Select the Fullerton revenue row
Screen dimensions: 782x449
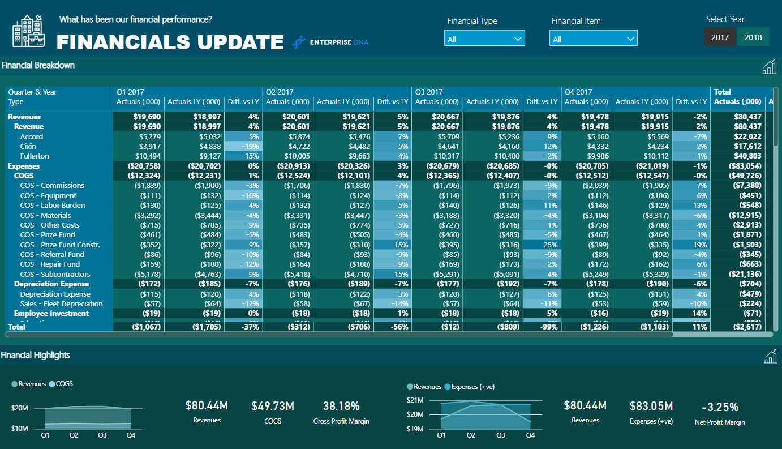(x=35, y=156)
